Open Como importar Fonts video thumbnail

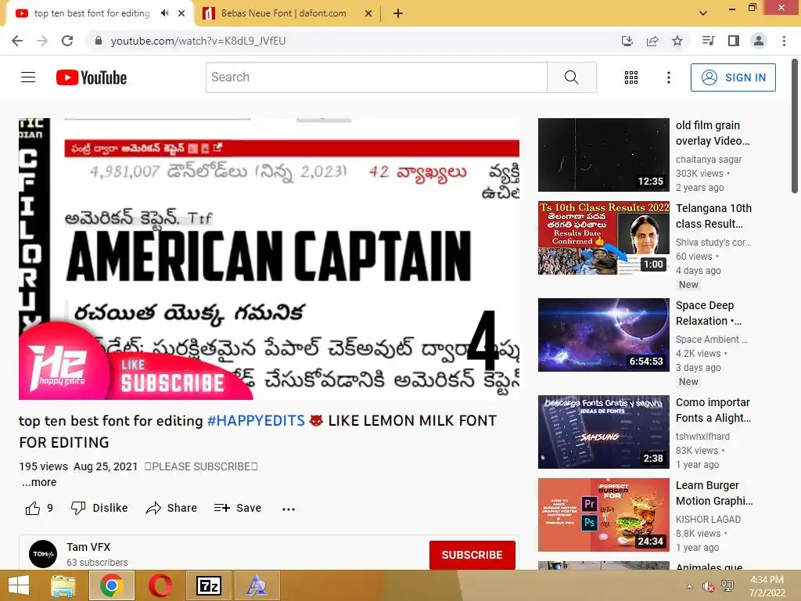click(603, 432)
